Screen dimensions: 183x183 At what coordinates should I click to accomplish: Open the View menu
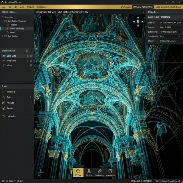pyautogui.click(x=22, y=7)
